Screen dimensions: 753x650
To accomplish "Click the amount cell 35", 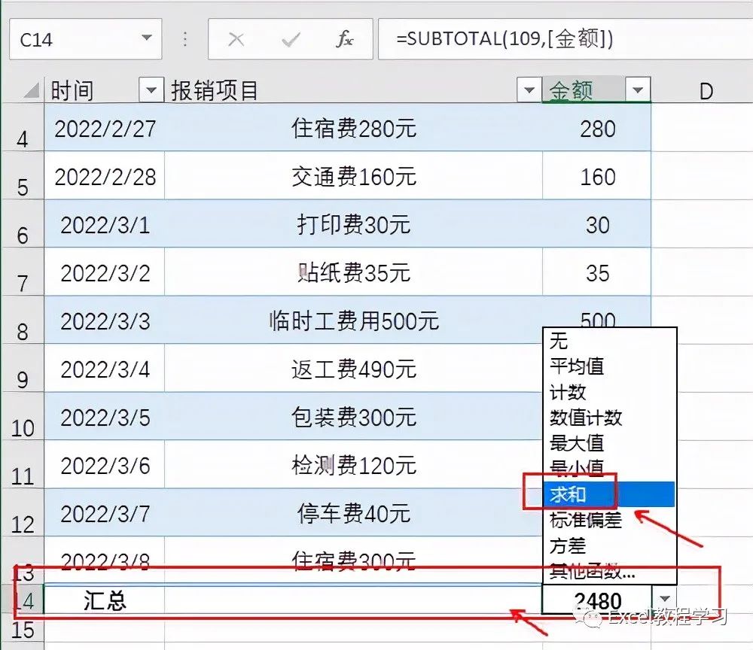I will (x=597, y=272).
